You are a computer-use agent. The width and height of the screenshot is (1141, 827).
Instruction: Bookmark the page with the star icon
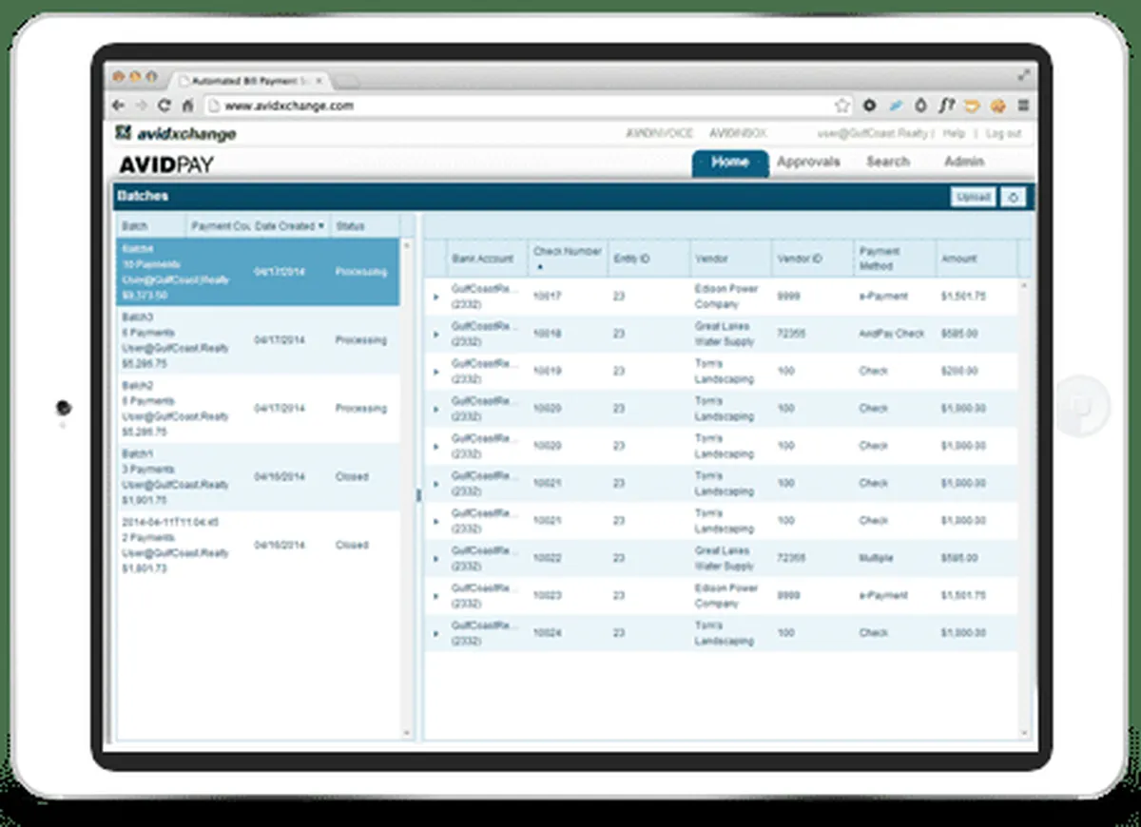click(841, 106)
